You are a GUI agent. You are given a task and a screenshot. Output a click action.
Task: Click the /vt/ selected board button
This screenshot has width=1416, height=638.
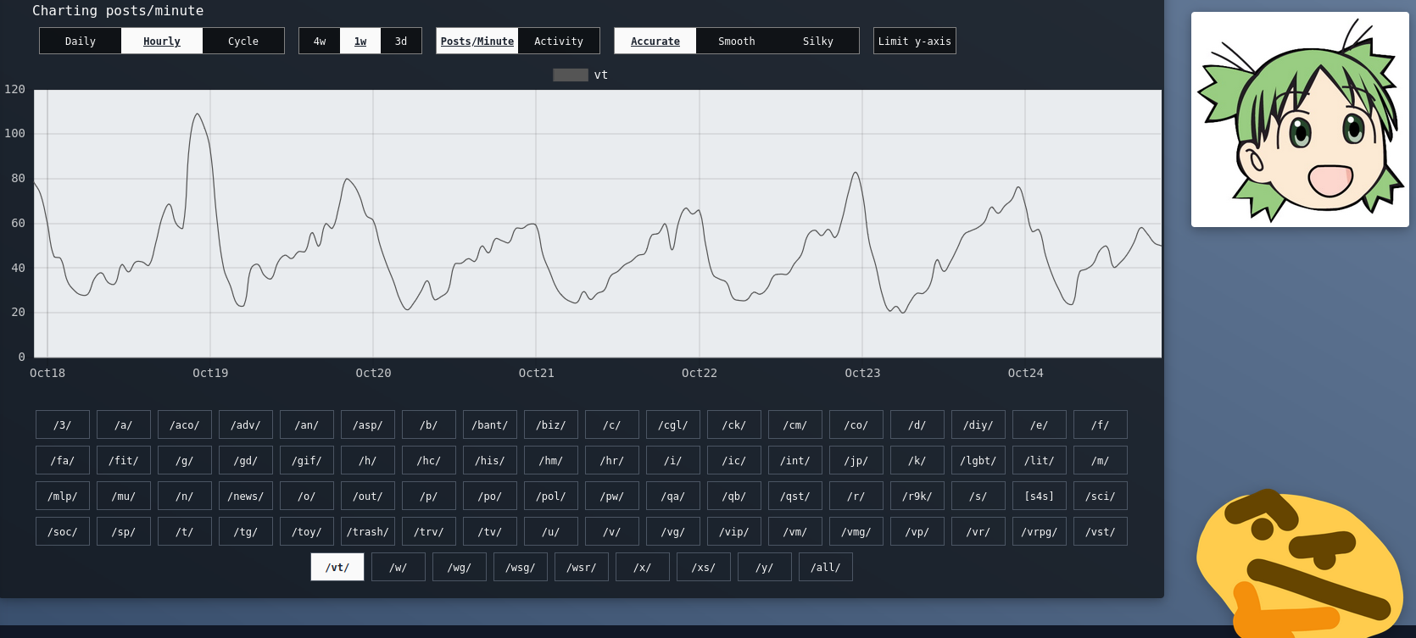(x=337, y=567)
